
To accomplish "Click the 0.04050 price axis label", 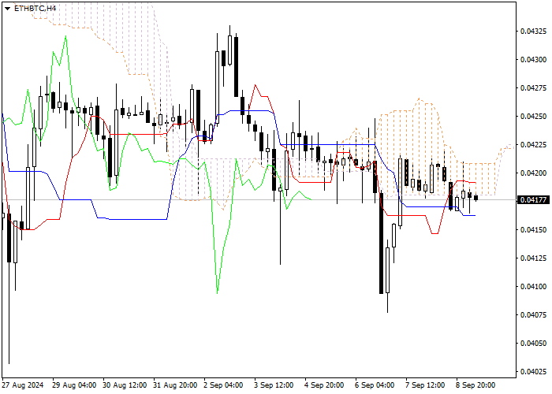I will 533,344.
